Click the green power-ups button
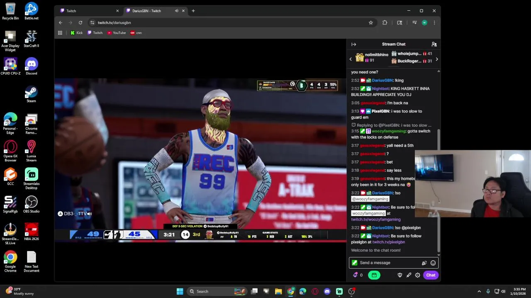 374,275
